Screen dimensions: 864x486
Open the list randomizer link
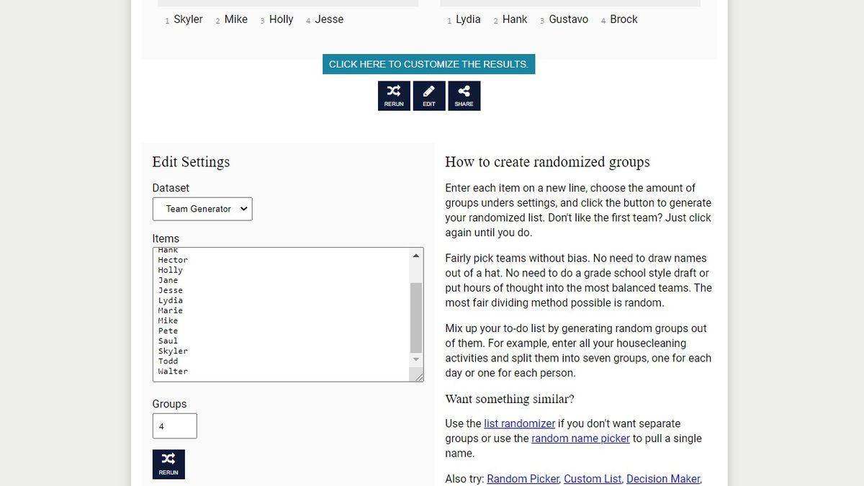click(x=519, y=423)
